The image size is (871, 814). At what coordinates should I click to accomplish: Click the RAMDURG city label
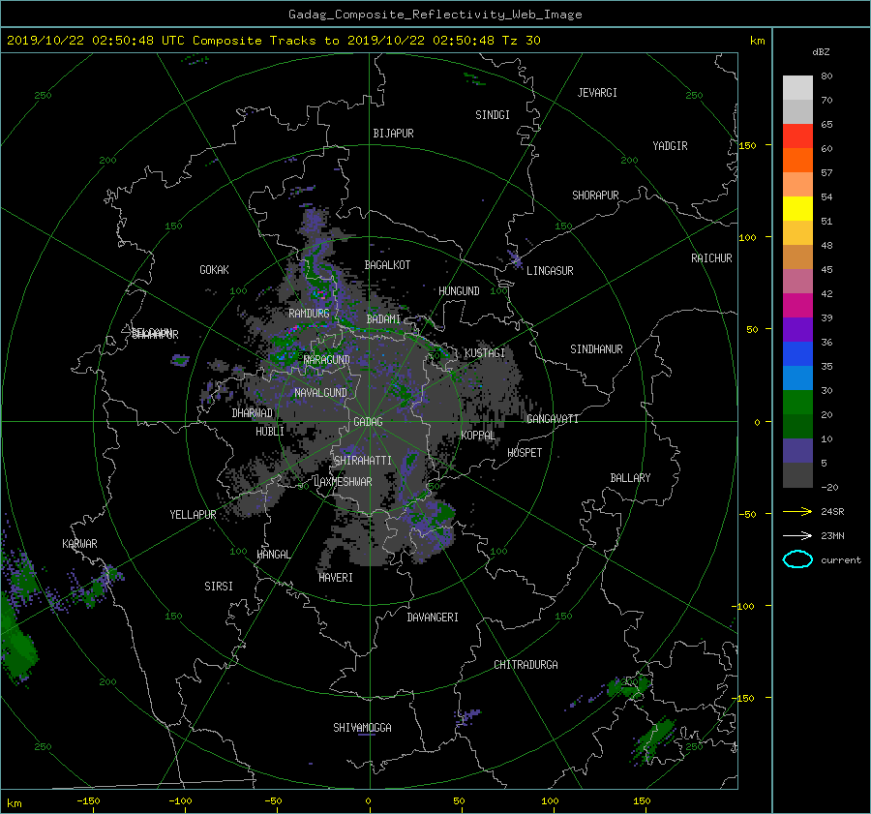[309, 314]
